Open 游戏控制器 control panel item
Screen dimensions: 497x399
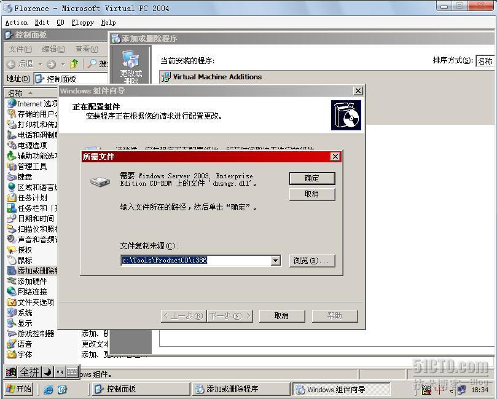pyautogui.click(x=31, y=334)
